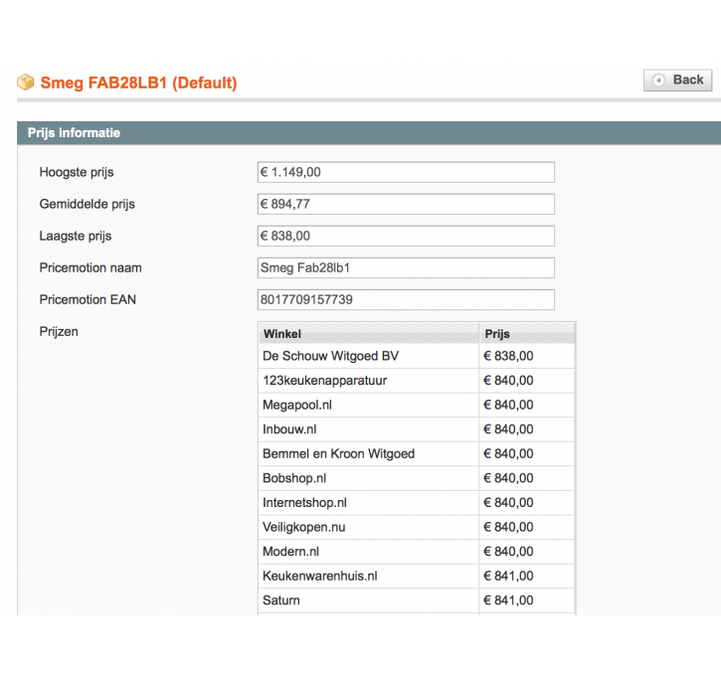Click the € 838,00 price of De Schouw
721x676 pixels.
pyautogui.click(x=508, y=356)
